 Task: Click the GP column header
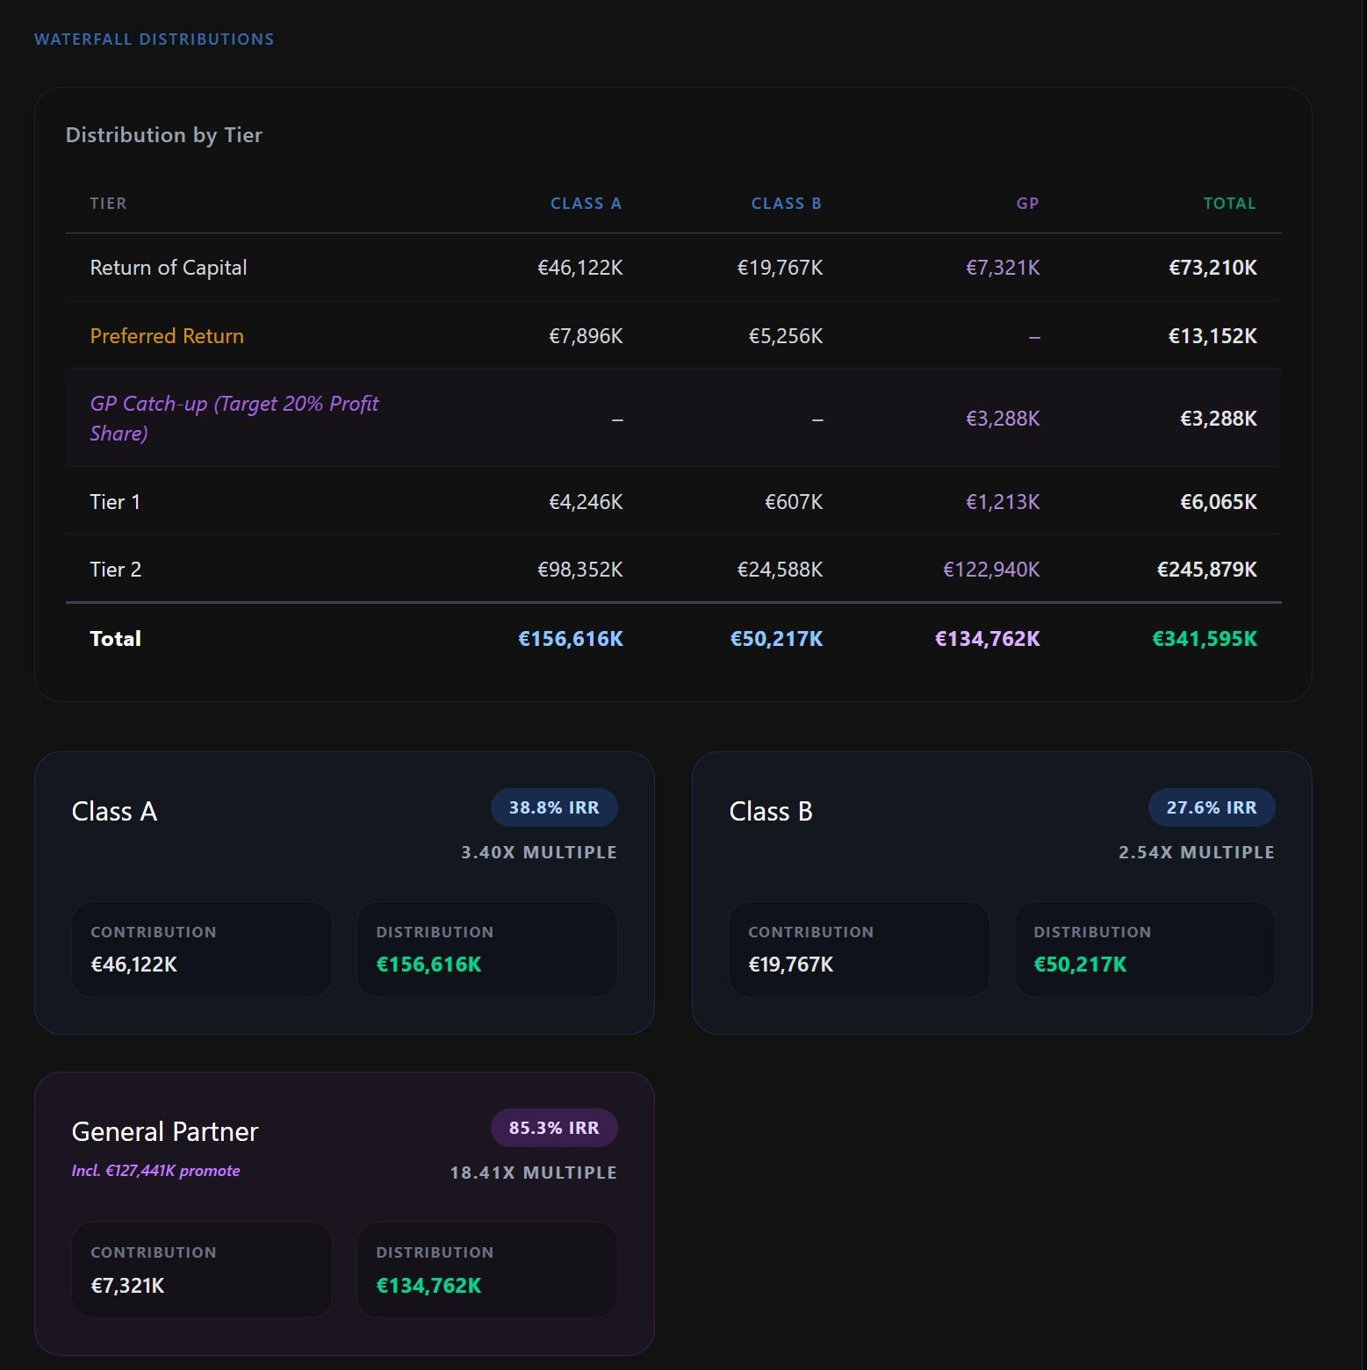point(1025,203)
